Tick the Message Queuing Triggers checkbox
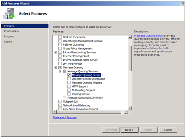This screenshot has width=186, height=138. (69, 83)
